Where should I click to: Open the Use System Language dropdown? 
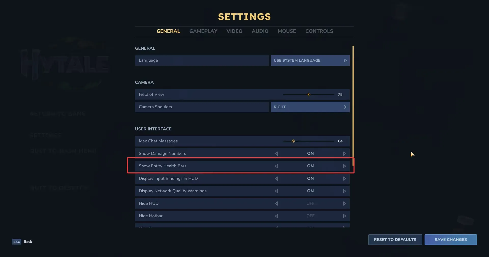pyautogui.click(x=310, y=60)
